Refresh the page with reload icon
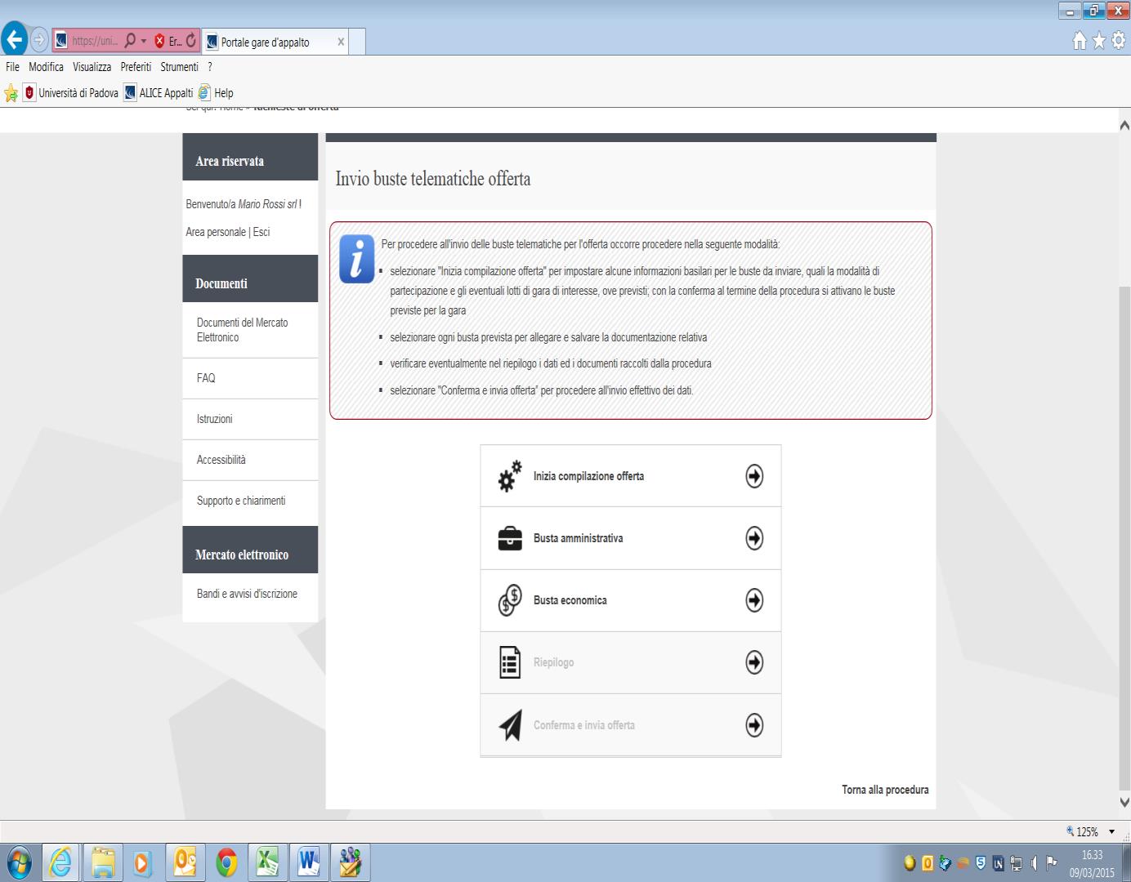Screen dimensions: 1131x882 pyautogui.click(x=191, y=41)
